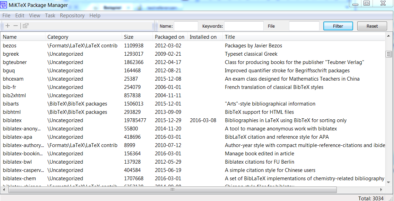Screen dimensions: 394x201
Task: Click the vertical scrollbar thumb
Action: coord(389,54)
